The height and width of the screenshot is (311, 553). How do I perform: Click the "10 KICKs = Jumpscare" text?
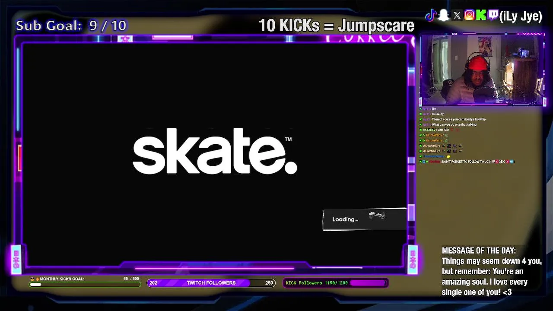(336, 25)
